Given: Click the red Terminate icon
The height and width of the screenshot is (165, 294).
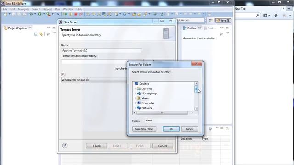Looking at the screenshot, I should tap(76, 14).
